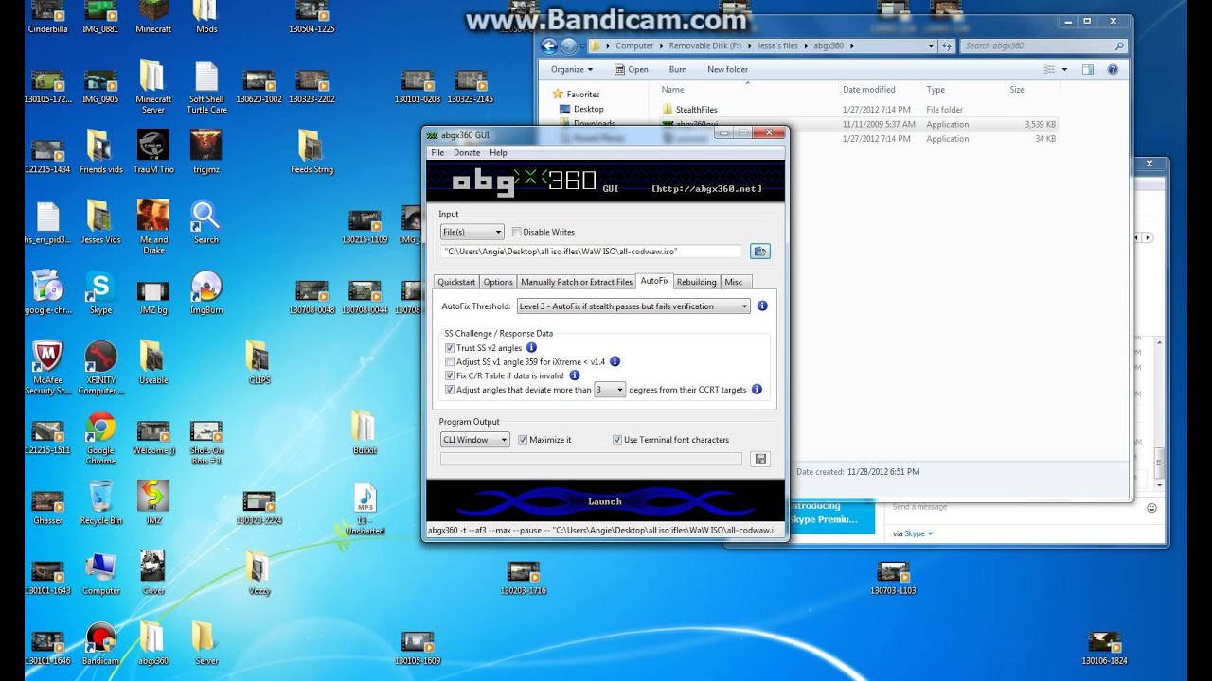The image size is (1212, 681).
Task: Open the Explorer change view dropdown arrow
Action: [1064, 69]
